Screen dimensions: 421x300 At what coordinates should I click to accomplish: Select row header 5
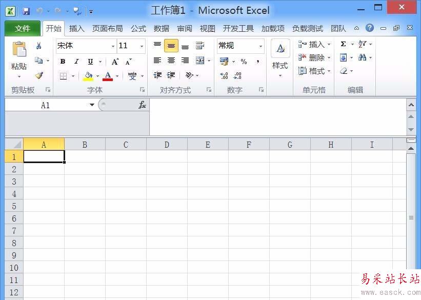(14, 206)
